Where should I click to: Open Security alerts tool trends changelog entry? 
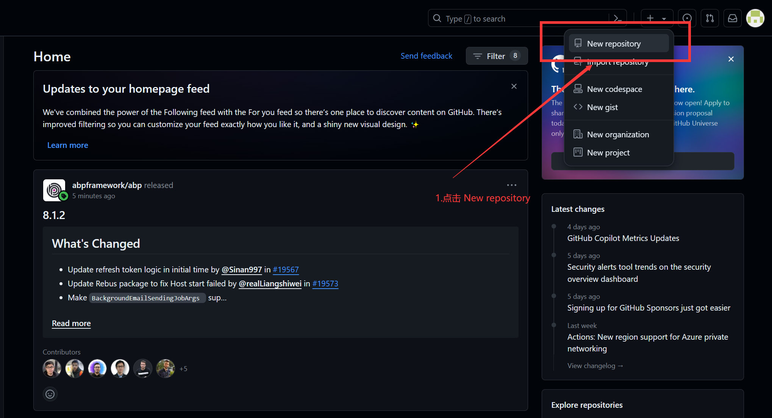coord(639,273)
